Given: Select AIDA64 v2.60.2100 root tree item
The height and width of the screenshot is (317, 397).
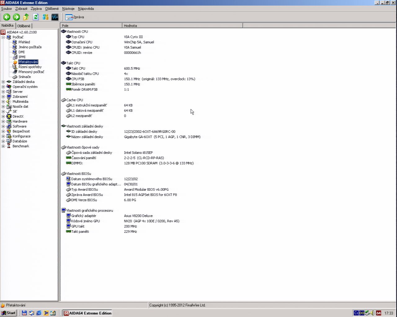Looking at the screenshot, I should [22, 32].
